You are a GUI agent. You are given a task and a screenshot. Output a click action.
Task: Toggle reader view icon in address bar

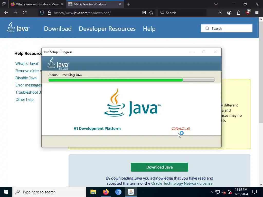(144, 13)
